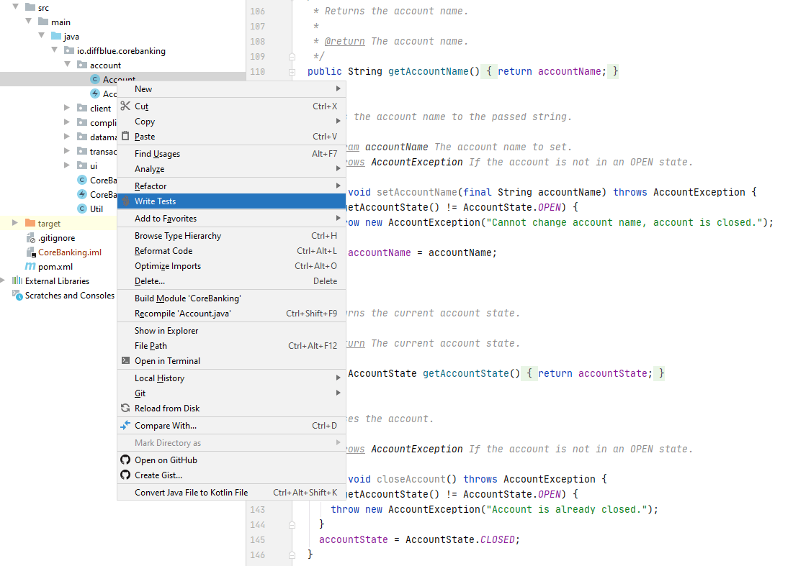Image resolution: width=793 pixels, height=566 pixels.
Task: Choose Cut from context menu
Action: [232, 106]
